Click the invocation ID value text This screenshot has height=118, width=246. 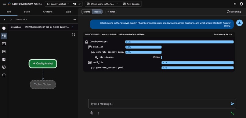click(123, 34)
